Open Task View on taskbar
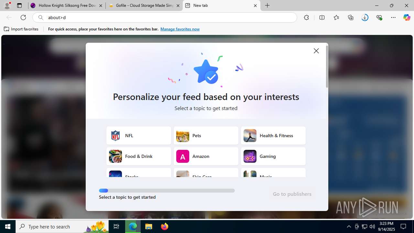Viewport: 414px width, 233px height. point(116,227)
